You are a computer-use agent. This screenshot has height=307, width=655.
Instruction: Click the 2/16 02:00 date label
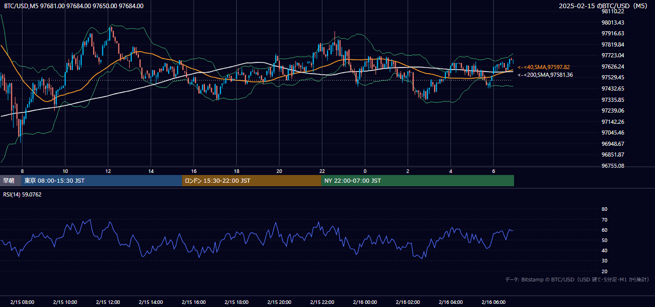pyautogui.click(x=408, y=302)
